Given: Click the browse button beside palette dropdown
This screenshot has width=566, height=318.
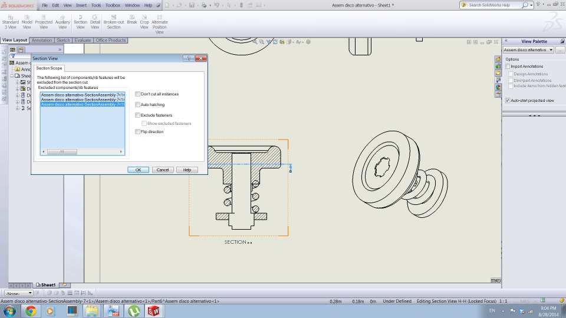Looking at the screenshot, I should [x=560, y=49].
